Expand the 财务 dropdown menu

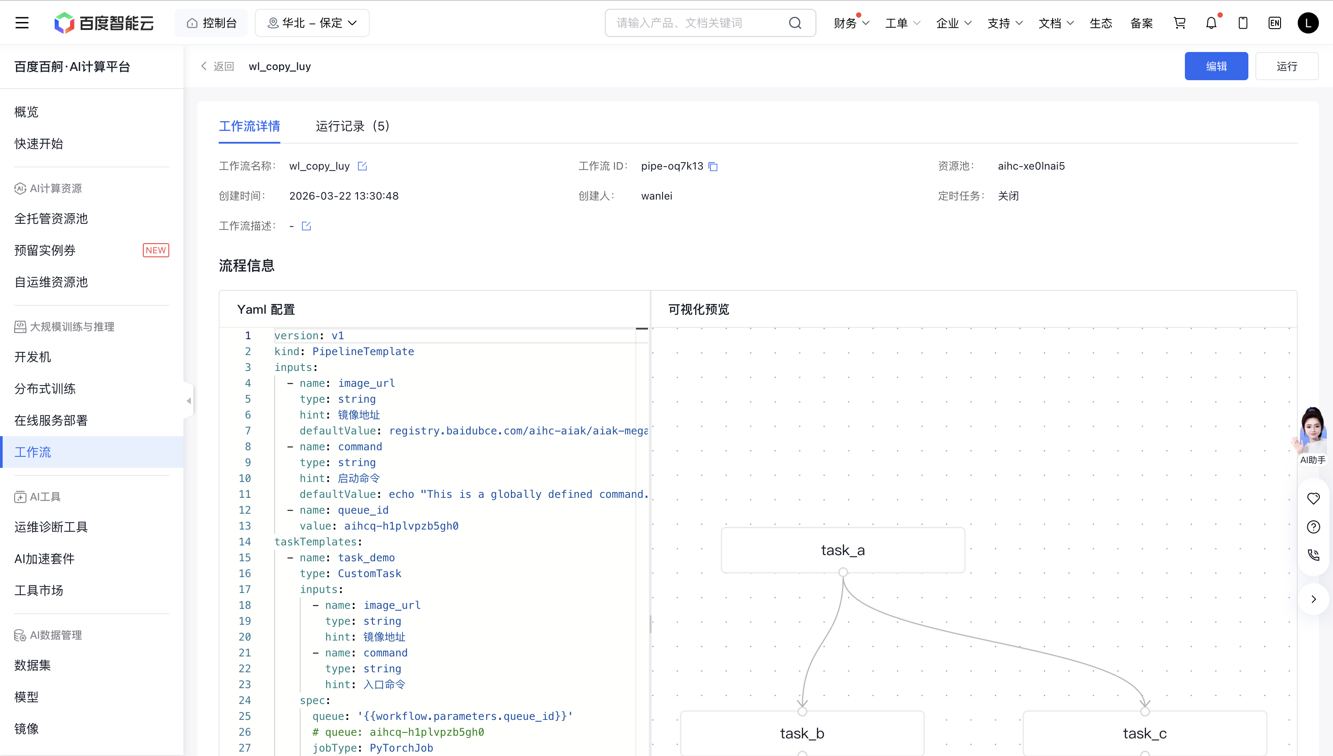coord(851,23)
